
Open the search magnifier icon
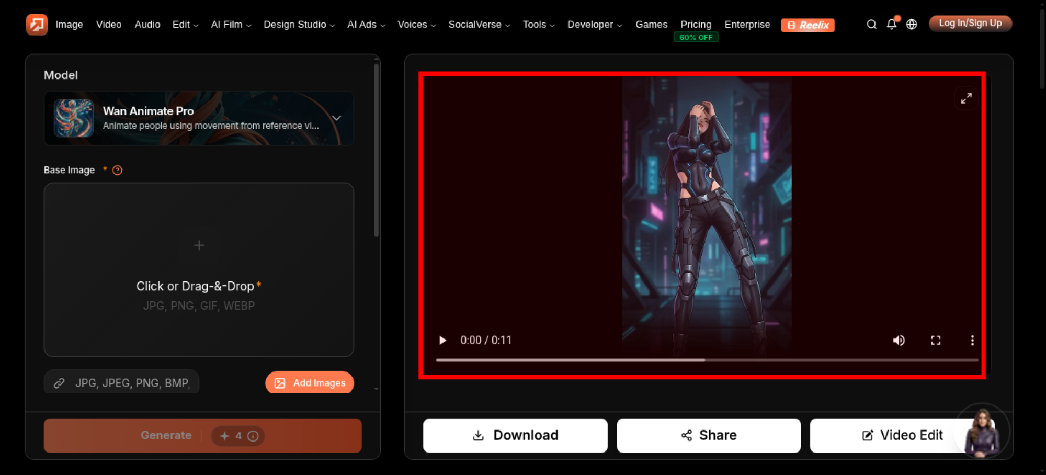871,25
